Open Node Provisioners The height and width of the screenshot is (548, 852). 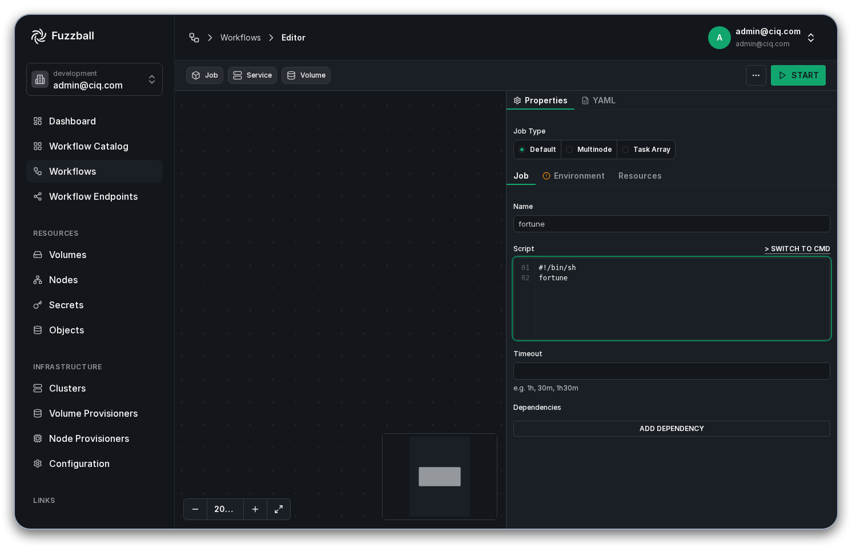point(94,438)
